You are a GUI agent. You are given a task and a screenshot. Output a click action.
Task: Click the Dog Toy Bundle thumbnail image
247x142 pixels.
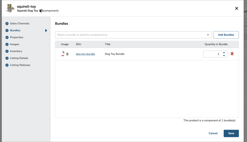pos(65,54)
